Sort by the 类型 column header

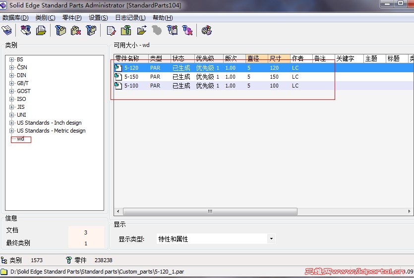pos(159,58)
